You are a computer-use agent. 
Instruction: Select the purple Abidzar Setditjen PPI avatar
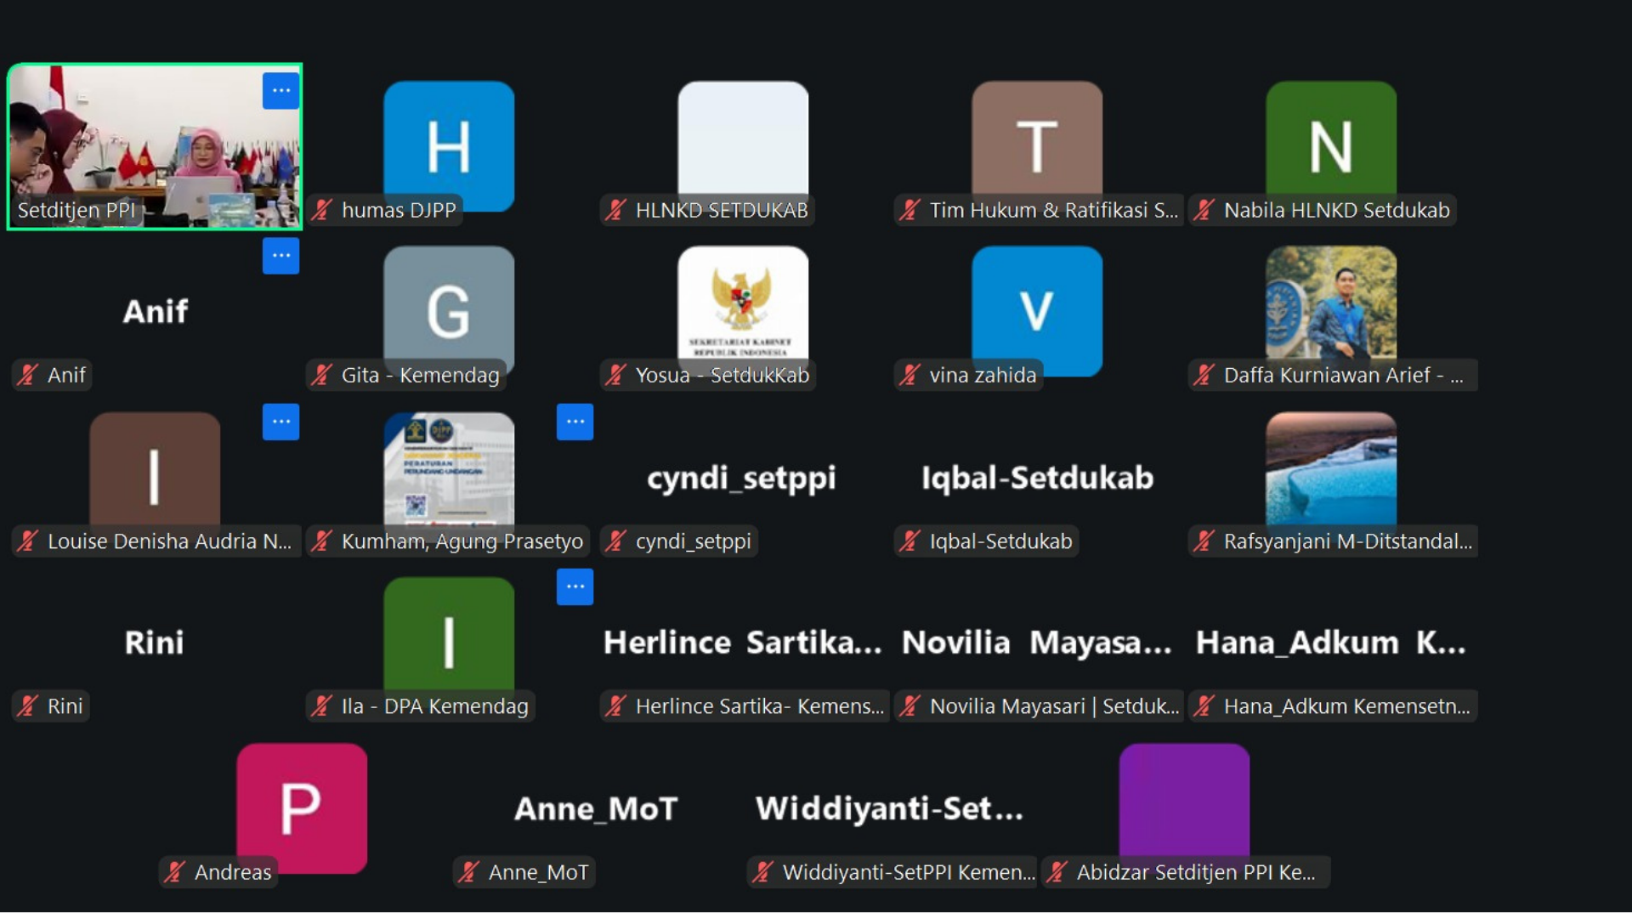(1183, 797)
